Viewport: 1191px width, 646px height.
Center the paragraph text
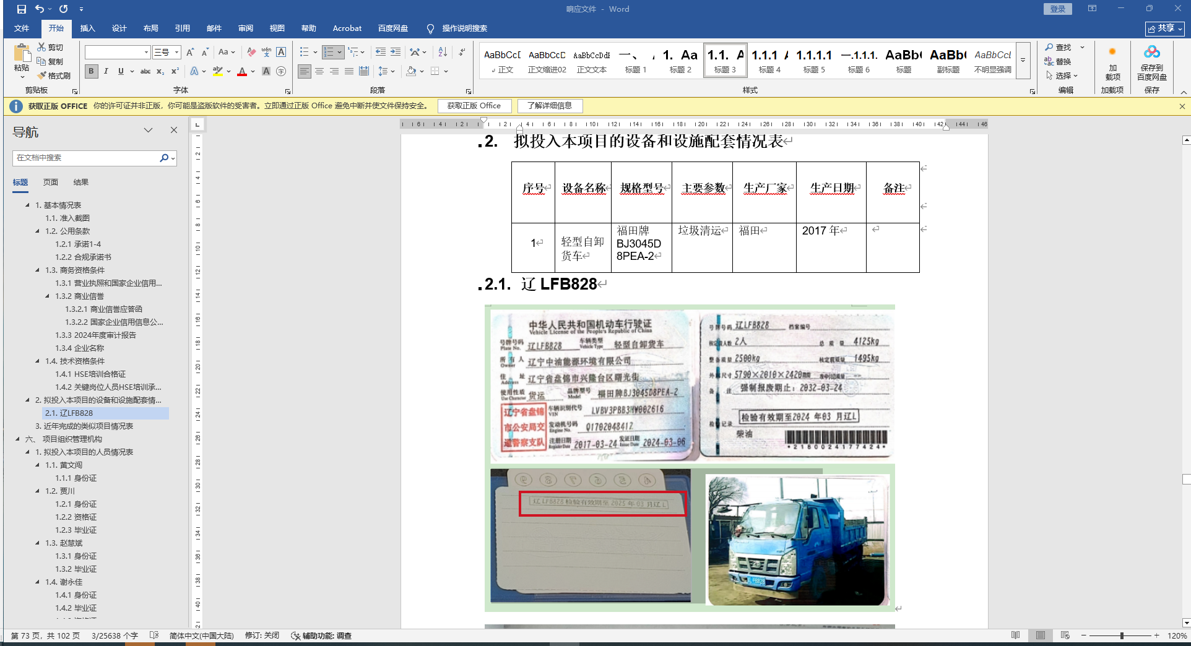coord(319,71)
